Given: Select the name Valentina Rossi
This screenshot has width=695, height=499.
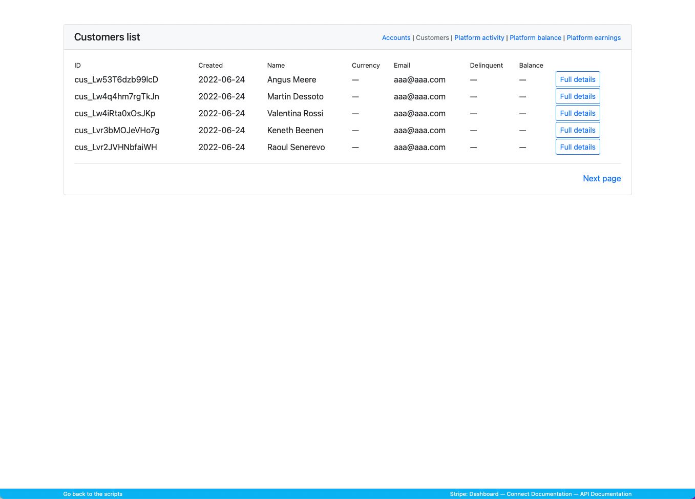Looking at the screenshot, I should point(295,113).
